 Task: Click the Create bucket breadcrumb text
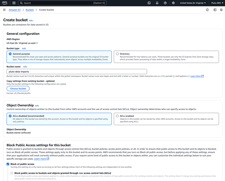pyautogui.click(x=46, y=10)
